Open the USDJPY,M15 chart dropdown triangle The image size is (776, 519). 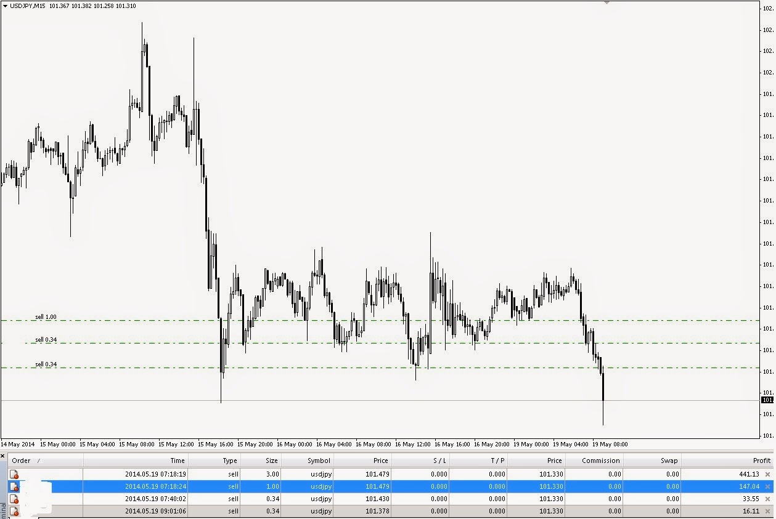click(x=5, y=6)
